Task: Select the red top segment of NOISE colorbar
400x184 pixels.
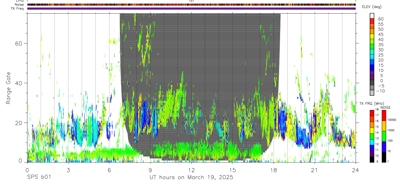Action: tap(383, 116)
